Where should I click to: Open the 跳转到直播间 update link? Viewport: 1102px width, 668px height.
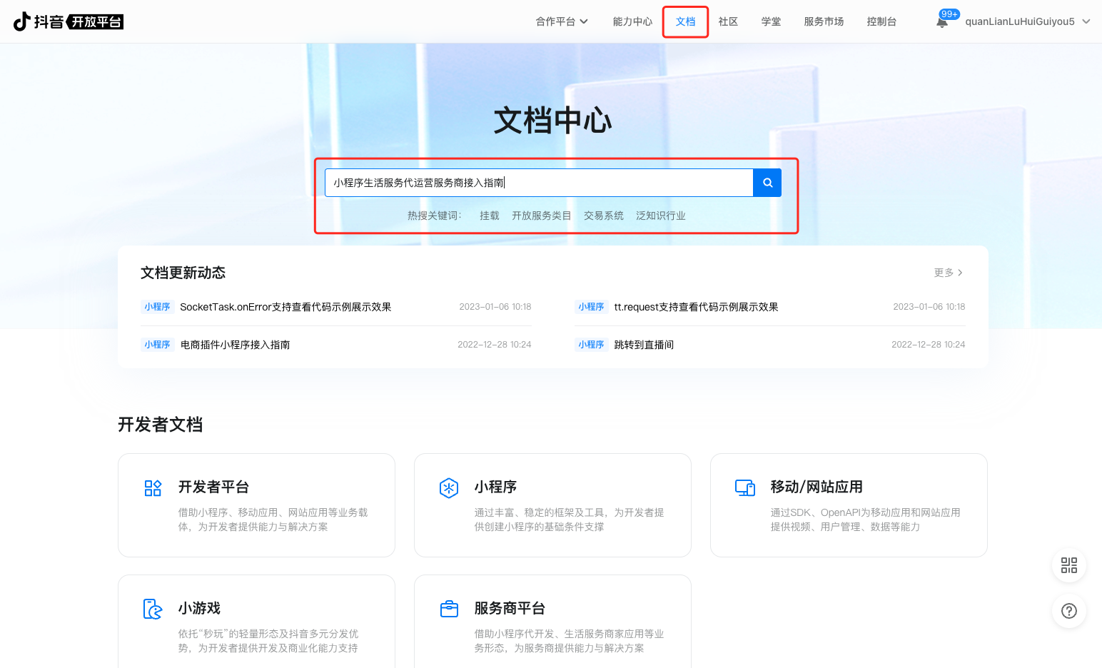[x=644, y=345]
